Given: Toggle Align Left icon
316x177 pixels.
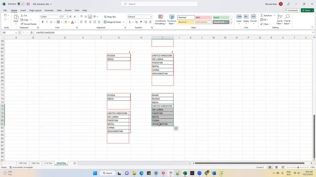Looking at the screenshot, I should click(x=81, y=22).
